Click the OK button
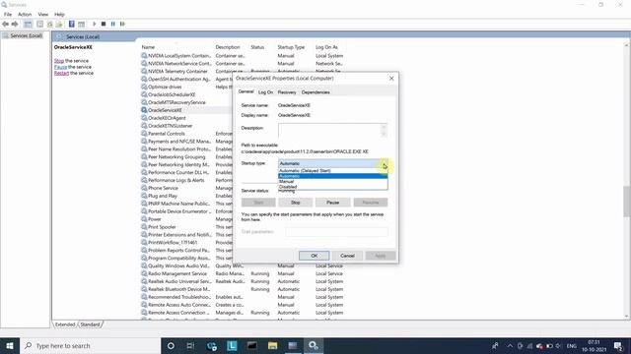 pyautogui.click(x=314, y=256)
